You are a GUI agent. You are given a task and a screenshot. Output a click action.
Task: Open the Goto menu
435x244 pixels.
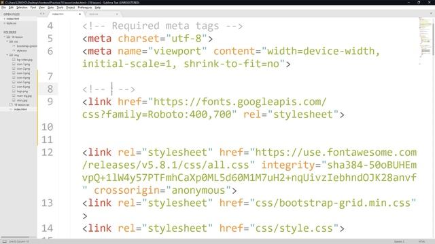point(50,7)
